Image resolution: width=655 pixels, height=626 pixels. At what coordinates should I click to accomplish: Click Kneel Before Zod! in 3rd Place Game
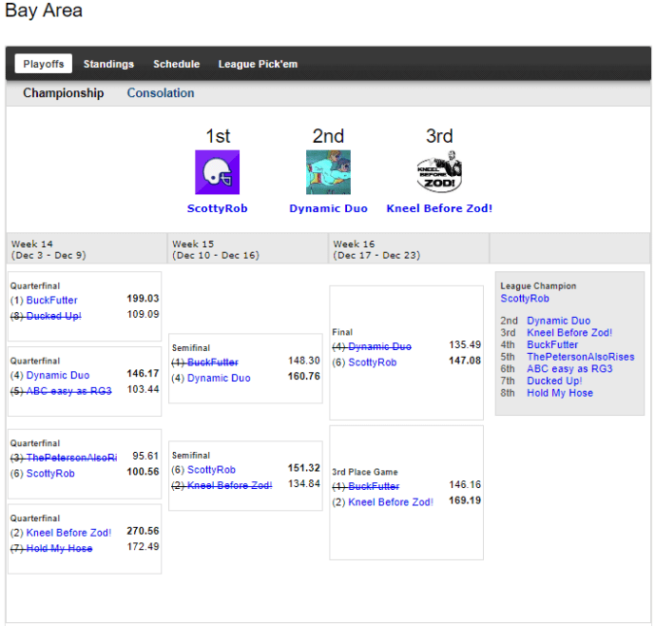pos(391,501)
